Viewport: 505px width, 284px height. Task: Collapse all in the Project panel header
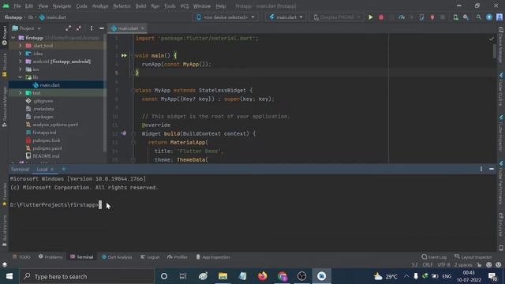79,28
